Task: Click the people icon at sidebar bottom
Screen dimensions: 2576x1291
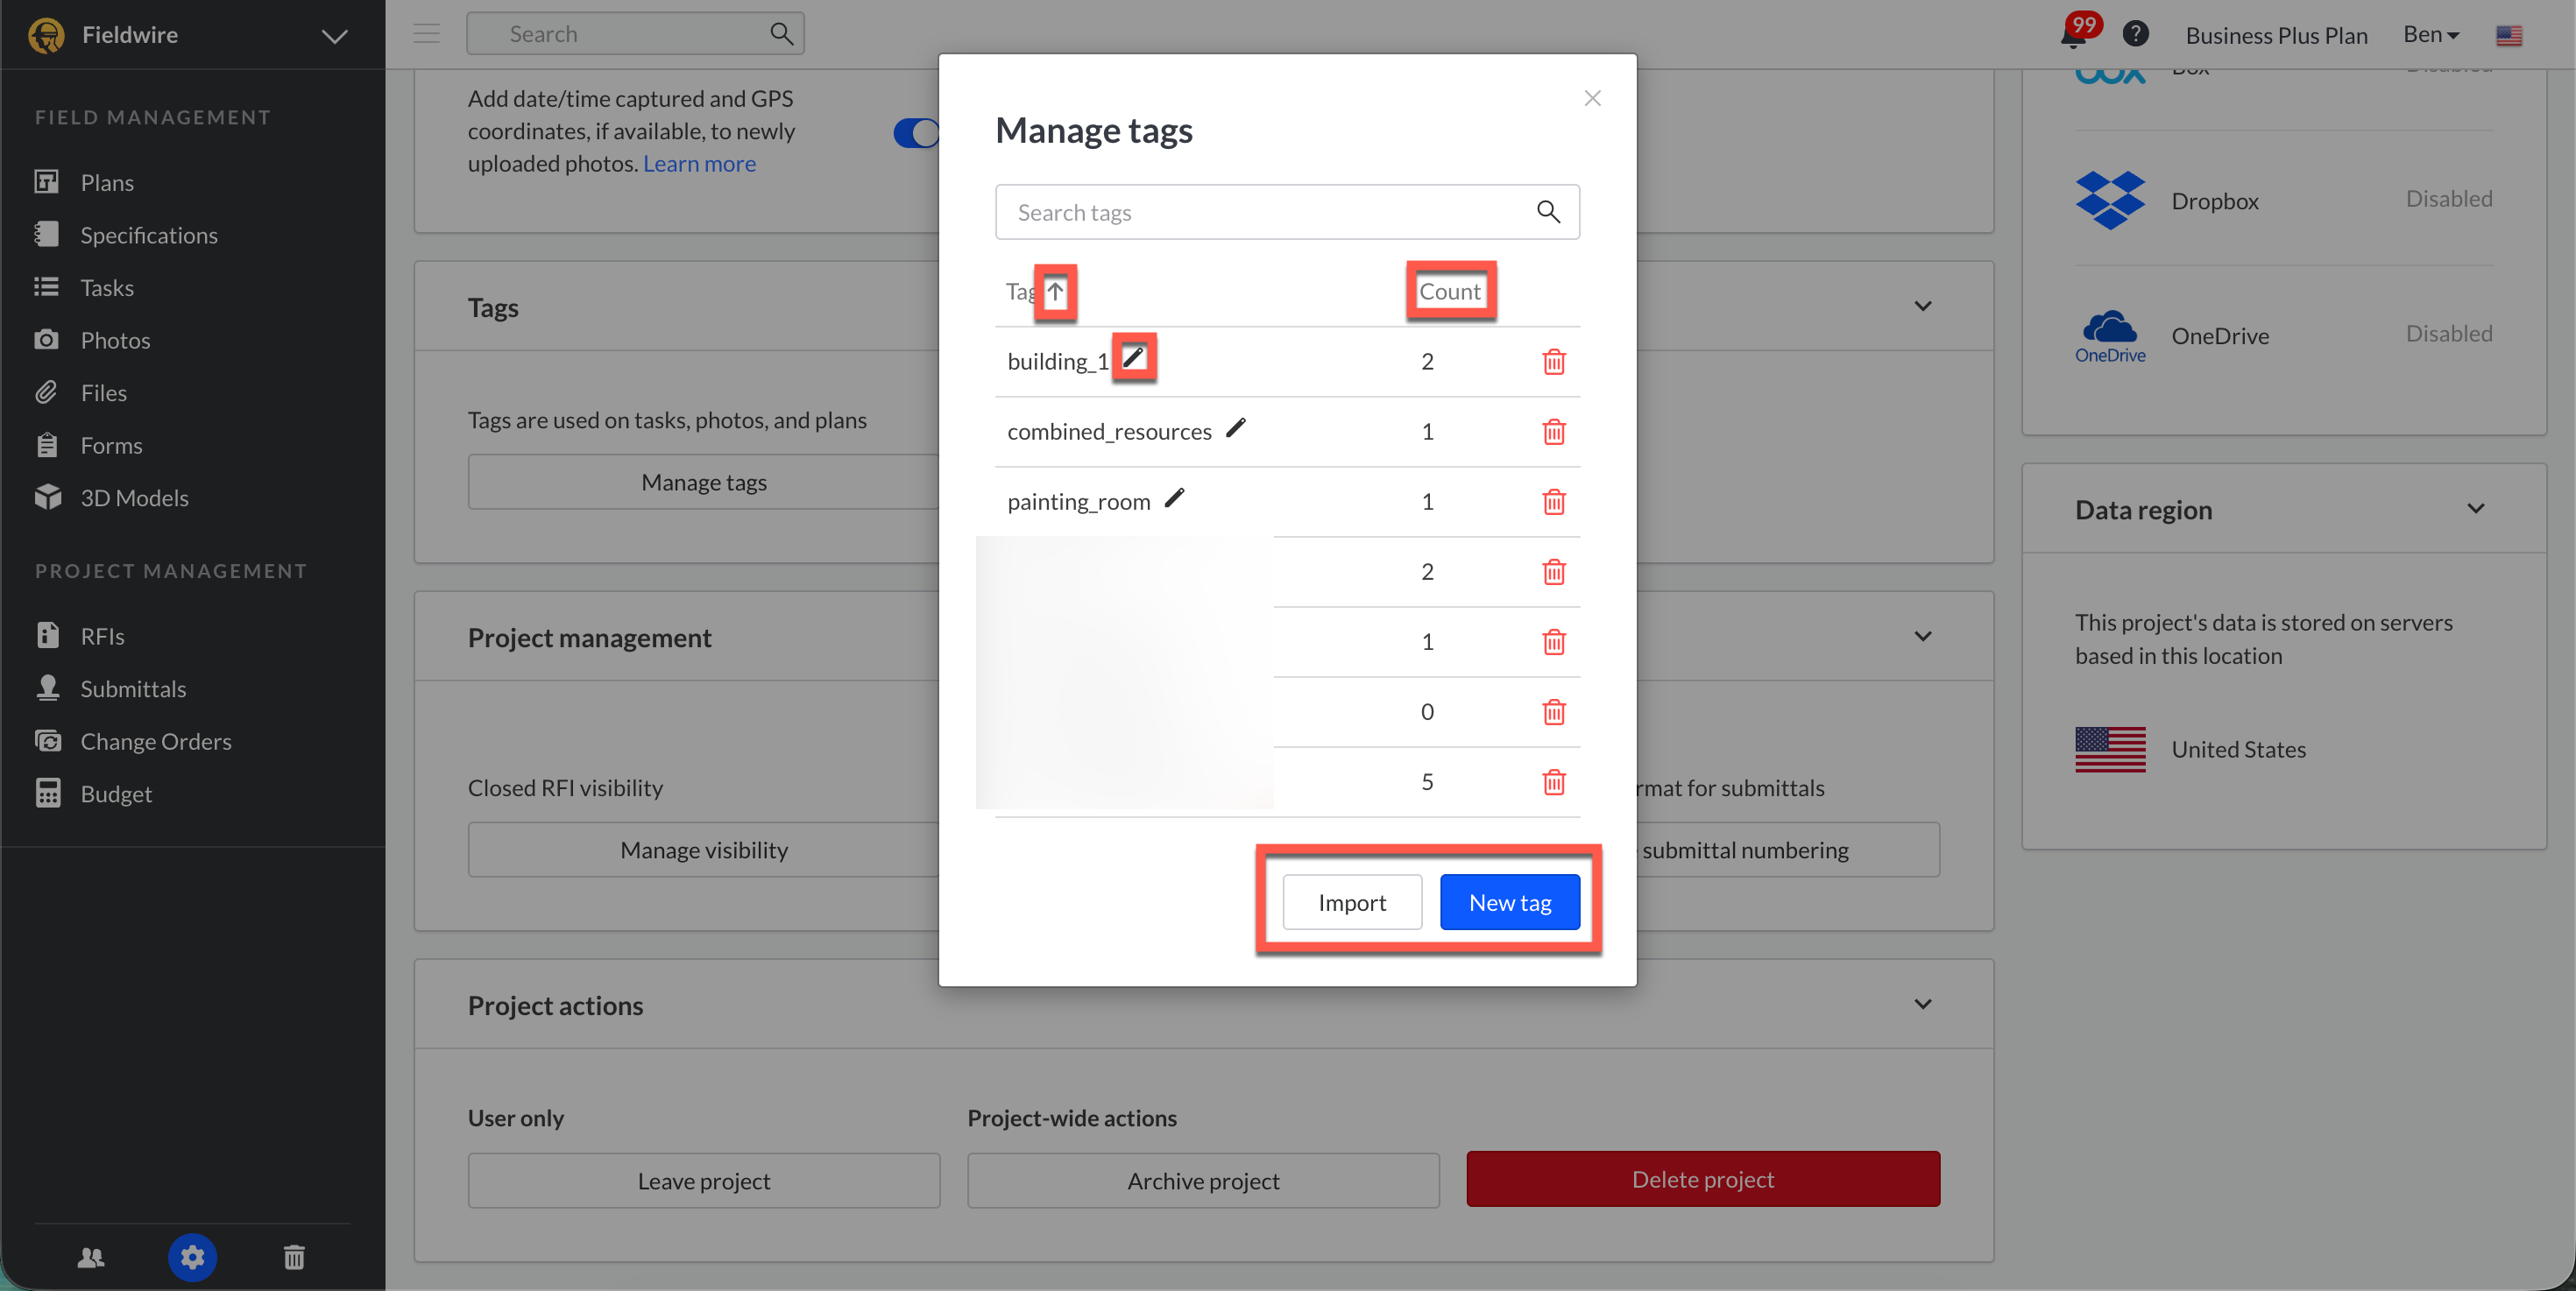Action: [x=91, y=1257]
